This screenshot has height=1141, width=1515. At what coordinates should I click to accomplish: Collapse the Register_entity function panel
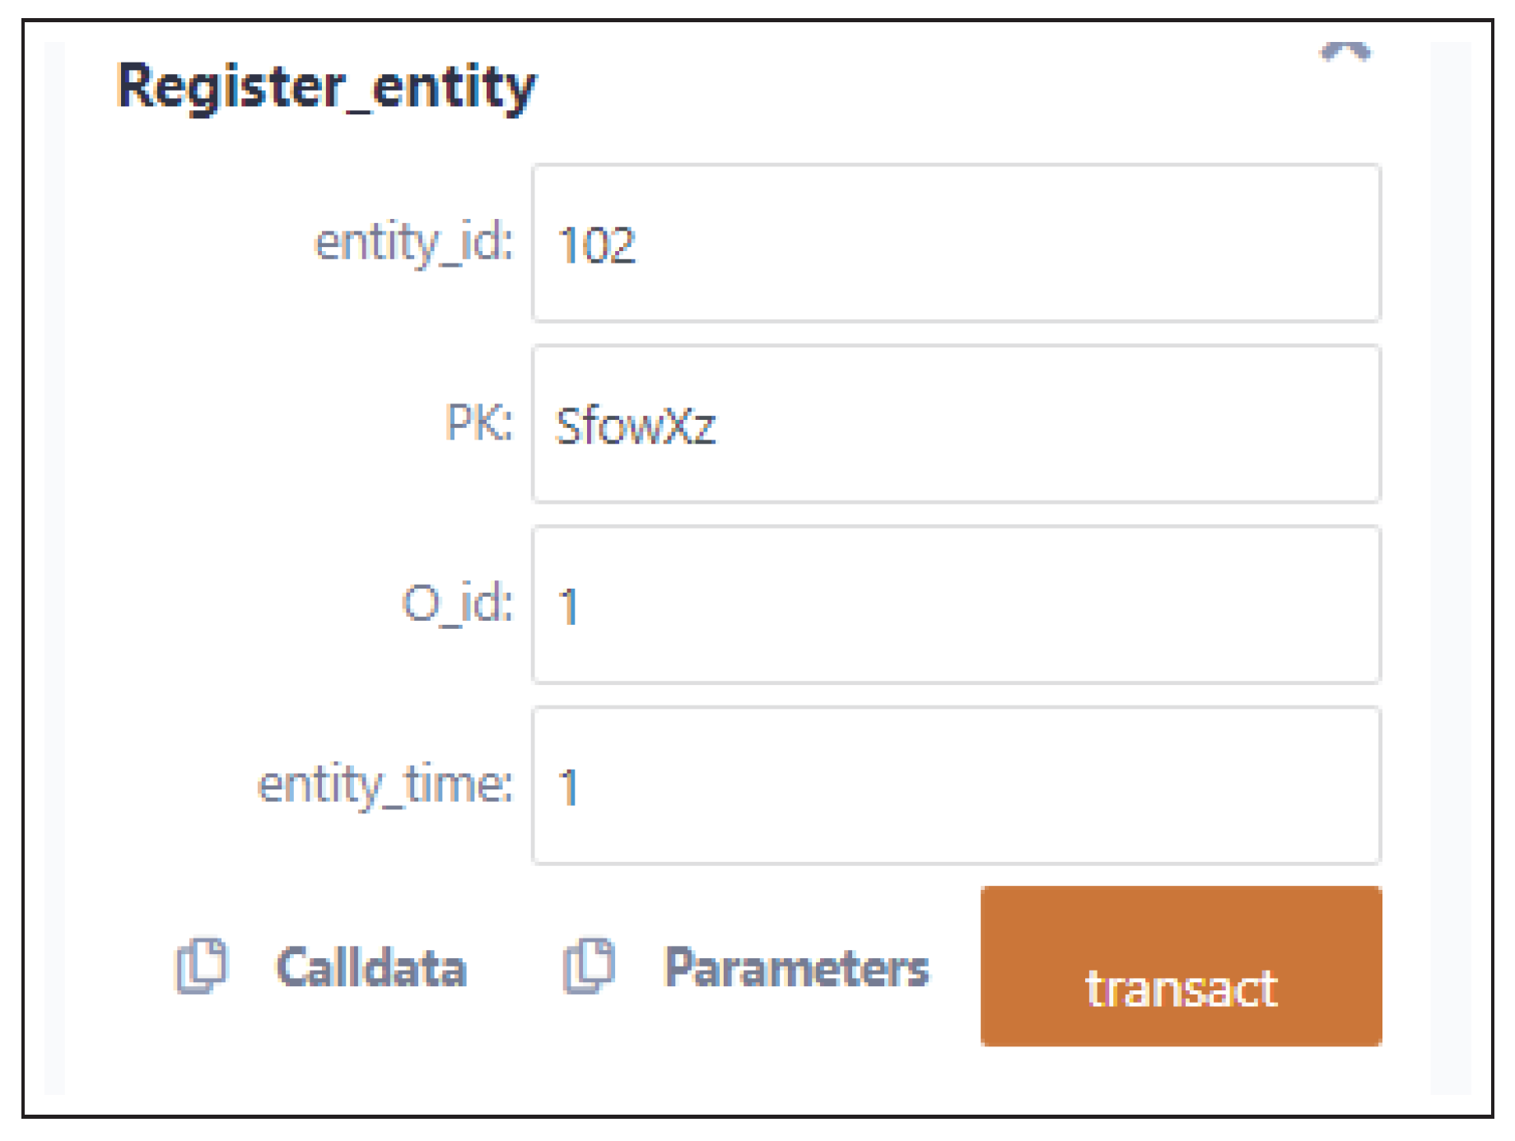1345,54
